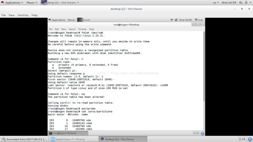The height and width of the screenshot is (142, 253).
Task: Open terminal Edit menu
Action: [x=57, y=29]
